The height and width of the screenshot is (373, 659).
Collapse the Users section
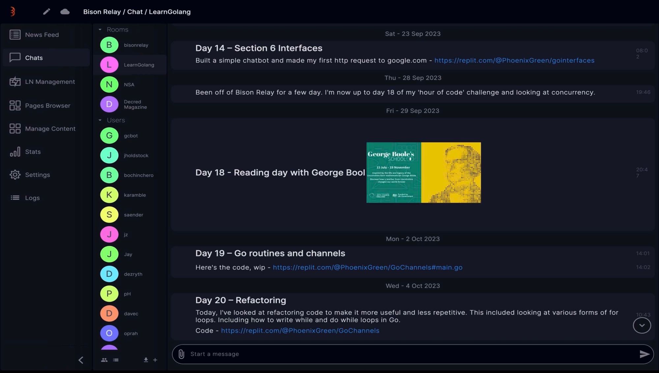coord(100,120)
